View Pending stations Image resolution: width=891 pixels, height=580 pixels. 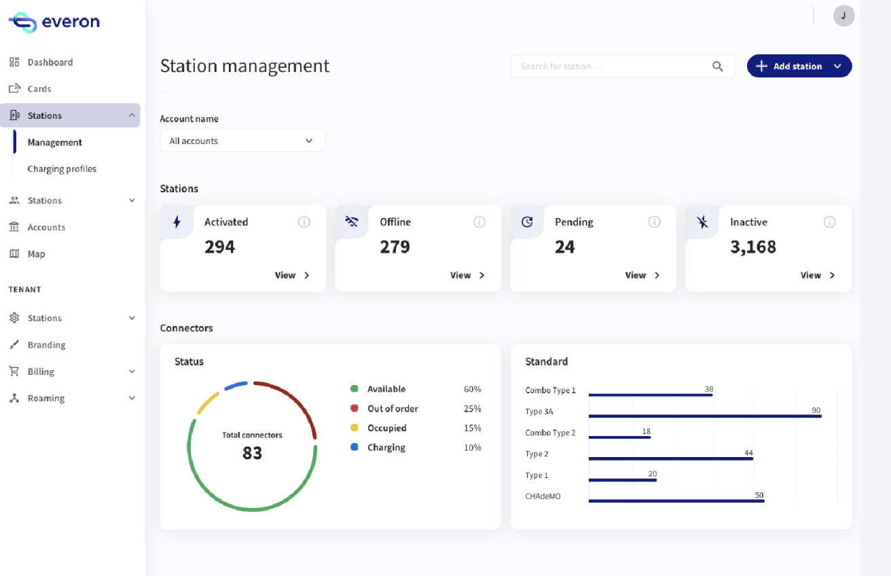(643, 275)
